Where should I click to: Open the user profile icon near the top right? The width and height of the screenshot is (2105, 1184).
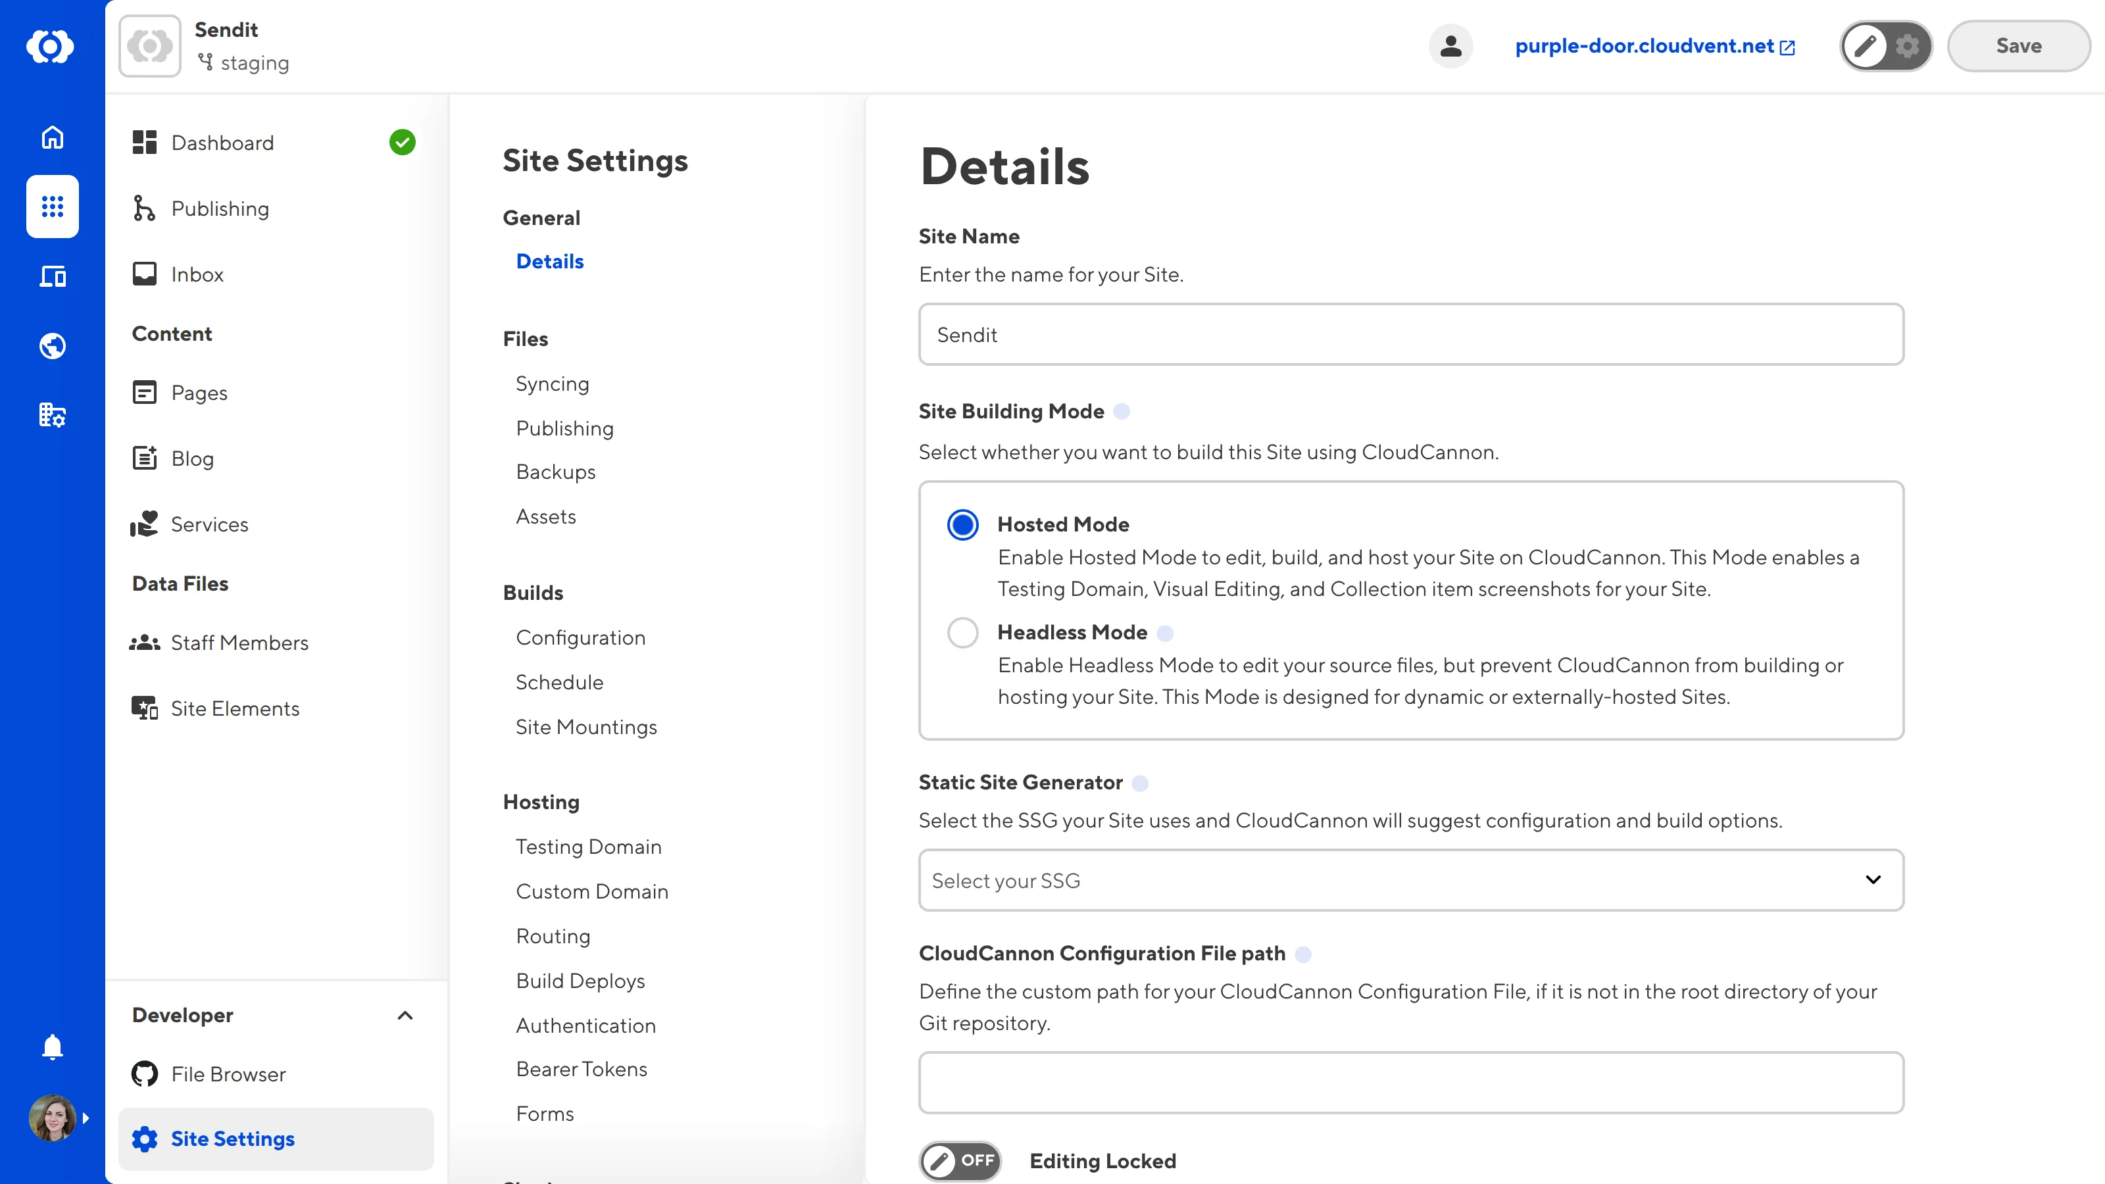click(1450, 46)
